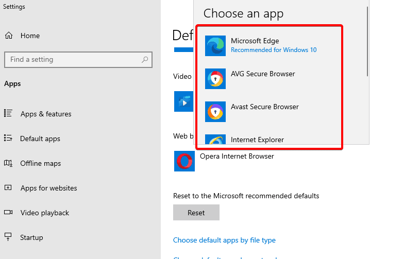Navigate to Video playback settings
Screen dimensions: 420x259
[45, 213]
